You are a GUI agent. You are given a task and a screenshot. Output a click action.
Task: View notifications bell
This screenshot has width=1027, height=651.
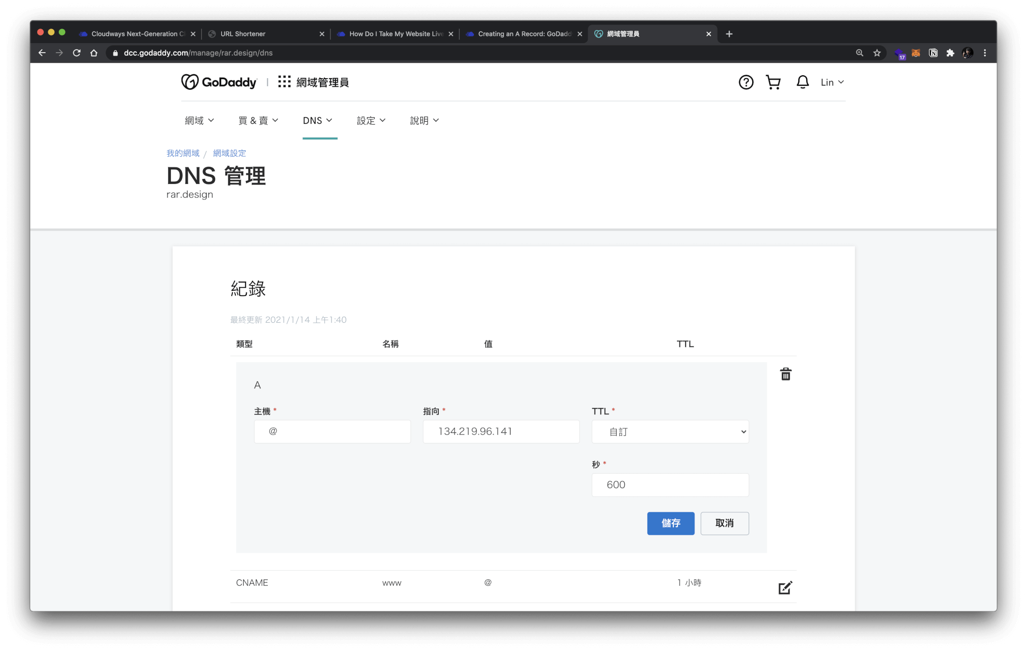[802, 82]
